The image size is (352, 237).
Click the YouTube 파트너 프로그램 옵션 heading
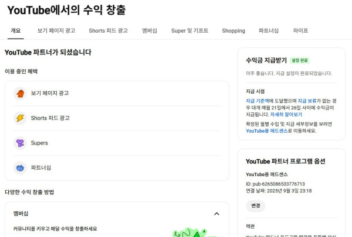point(285,162)
